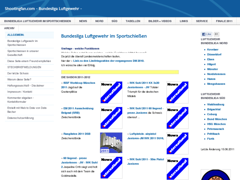Open the FINALE 2011 menu item
Viewport: 240px width, 180px height.
coord(224,21)
